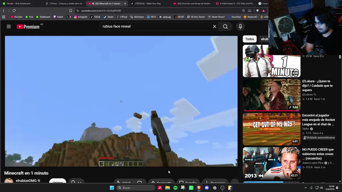Open Brave Shields lion icon
Screen dimensions: 342x192
(x=258, y=11)
